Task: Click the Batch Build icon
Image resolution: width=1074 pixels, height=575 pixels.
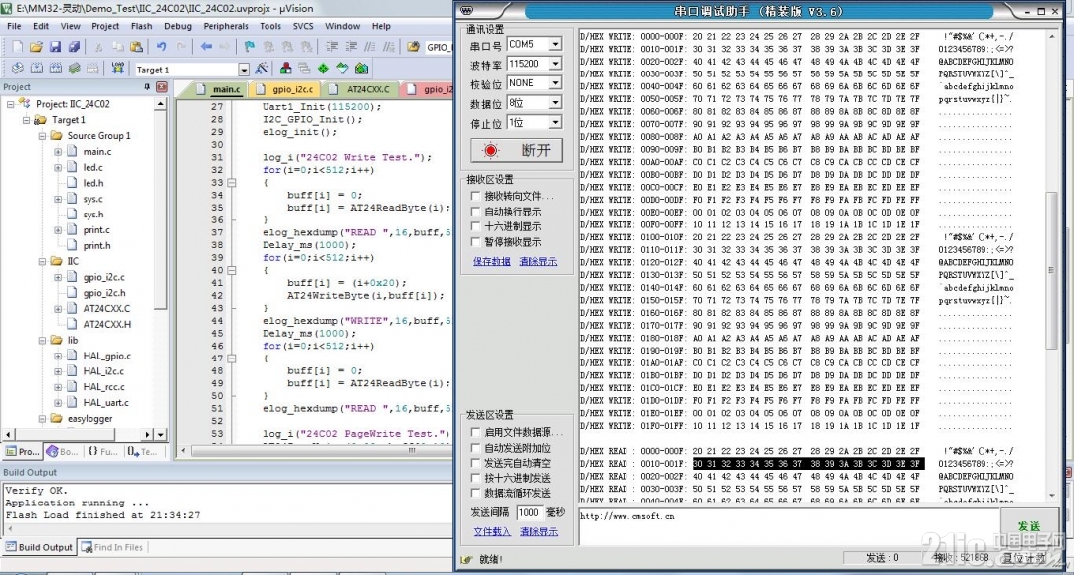Action: [74, 69]
